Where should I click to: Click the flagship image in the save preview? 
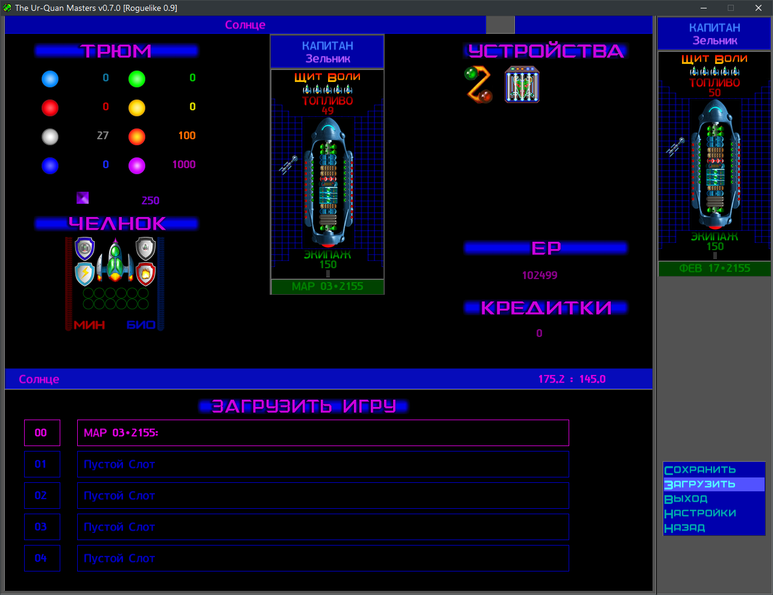(x=328, y=183)
